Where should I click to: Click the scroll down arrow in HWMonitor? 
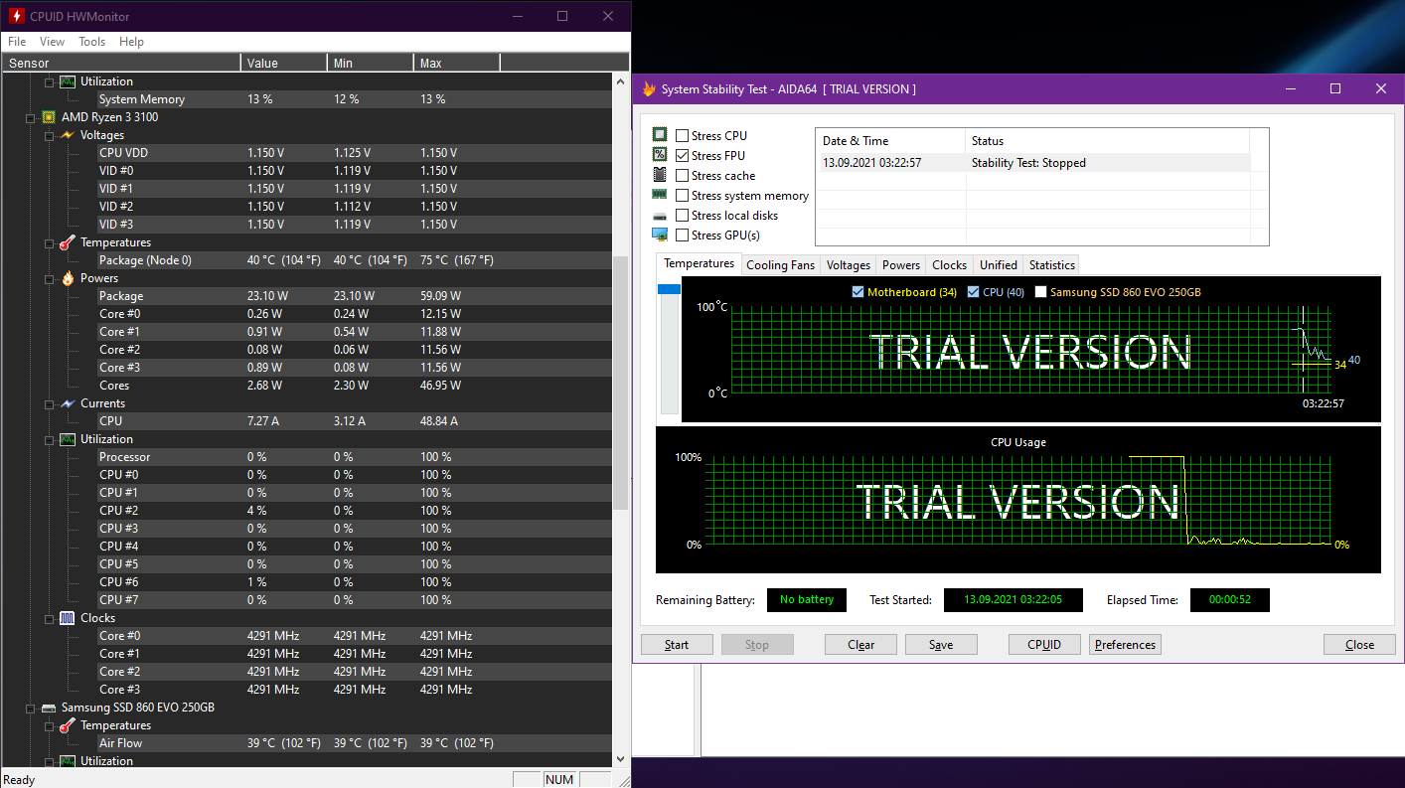pyautogui.click(x=622, y=760)
